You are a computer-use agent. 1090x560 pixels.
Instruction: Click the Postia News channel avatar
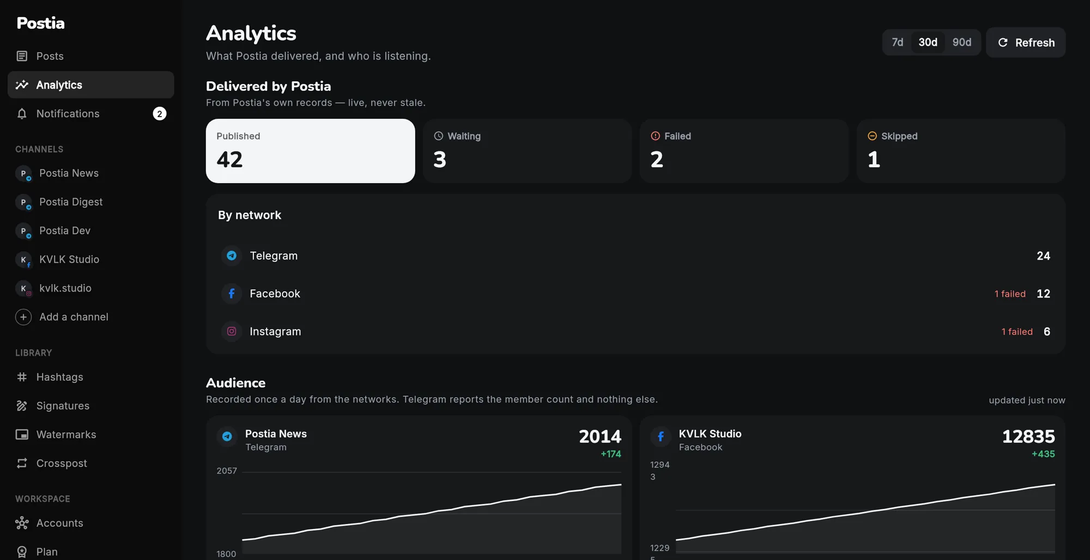(x=23, y=173)
